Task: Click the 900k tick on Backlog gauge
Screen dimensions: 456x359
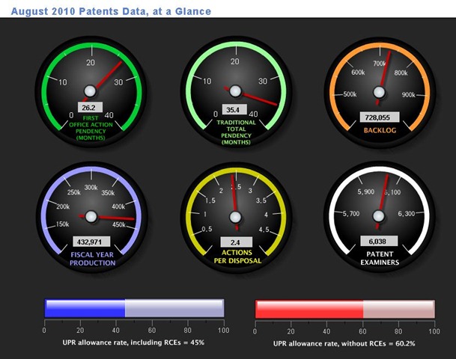Action: pyautogui.click(x=409, y=95)
